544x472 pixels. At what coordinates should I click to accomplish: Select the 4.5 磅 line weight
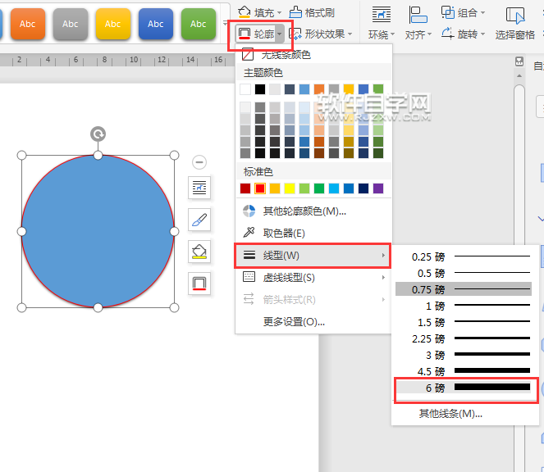[x=464, y=371]
